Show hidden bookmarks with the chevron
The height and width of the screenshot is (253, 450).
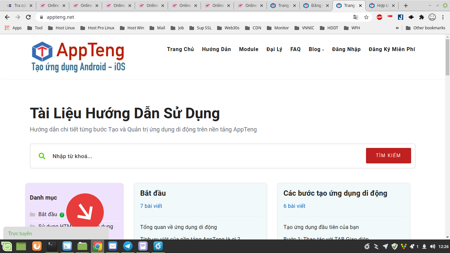(x=397, y=28)
